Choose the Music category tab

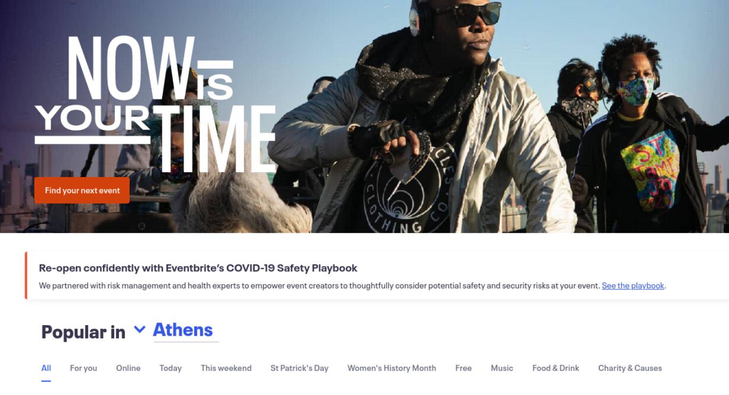point(502,368)
